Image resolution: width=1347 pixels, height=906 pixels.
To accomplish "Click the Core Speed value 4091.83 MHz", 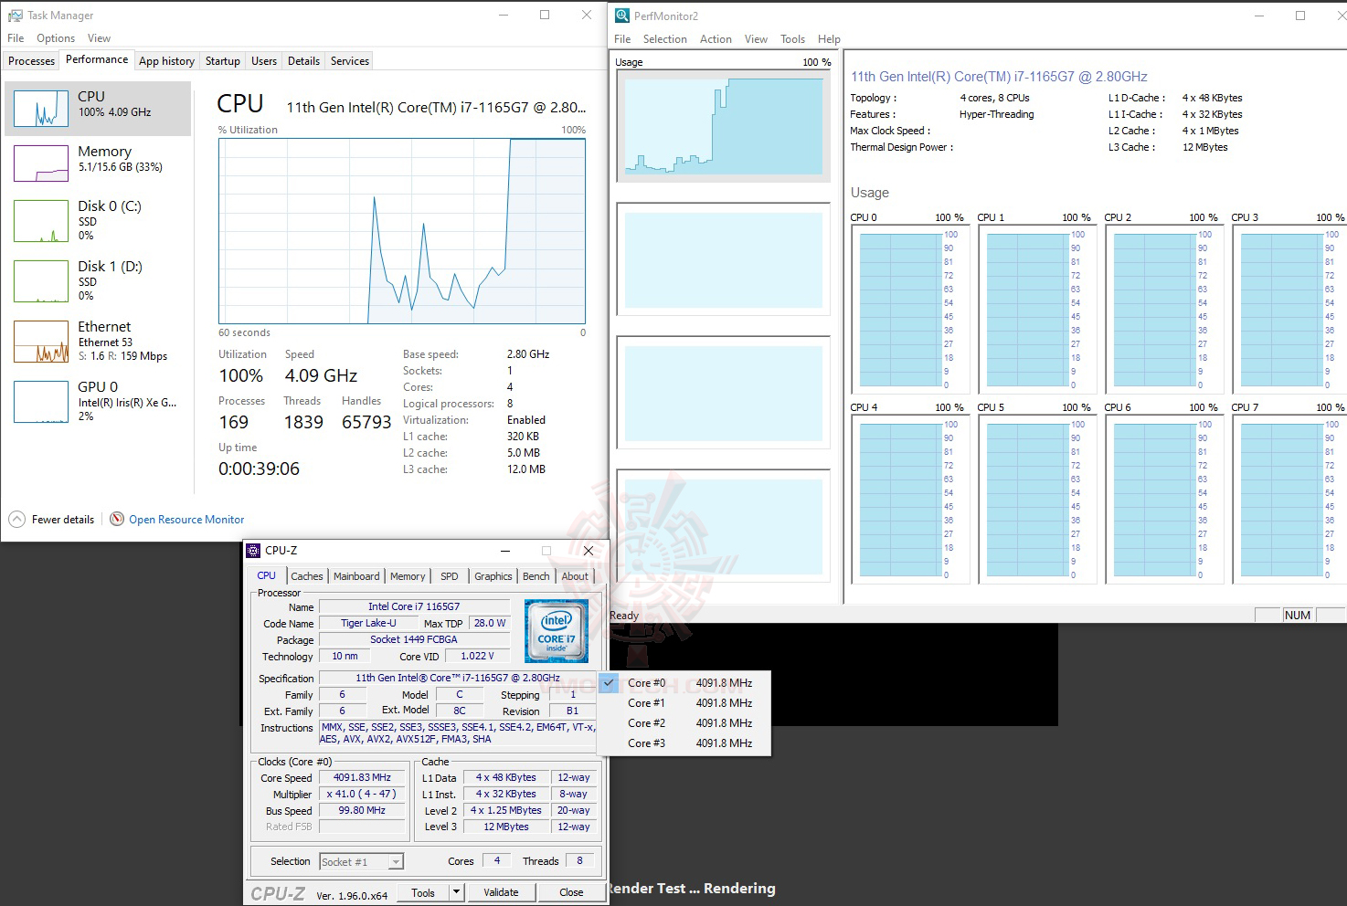I will (362, 778).
